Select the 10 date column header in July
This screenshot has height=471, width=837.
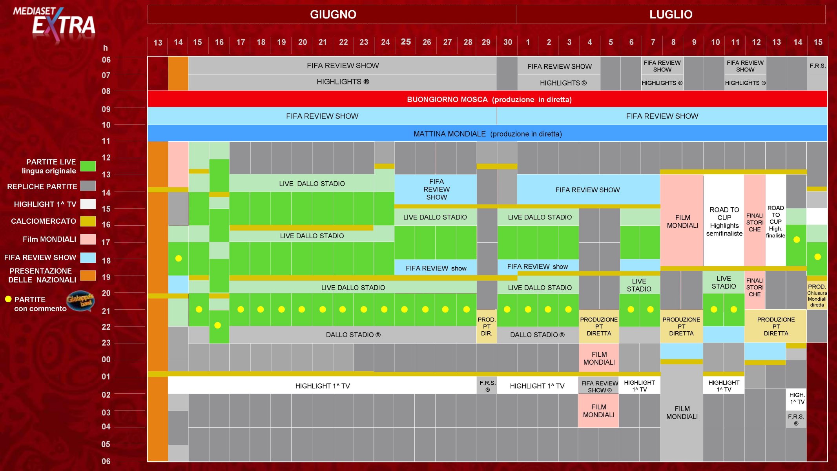(x=715, y=42)
